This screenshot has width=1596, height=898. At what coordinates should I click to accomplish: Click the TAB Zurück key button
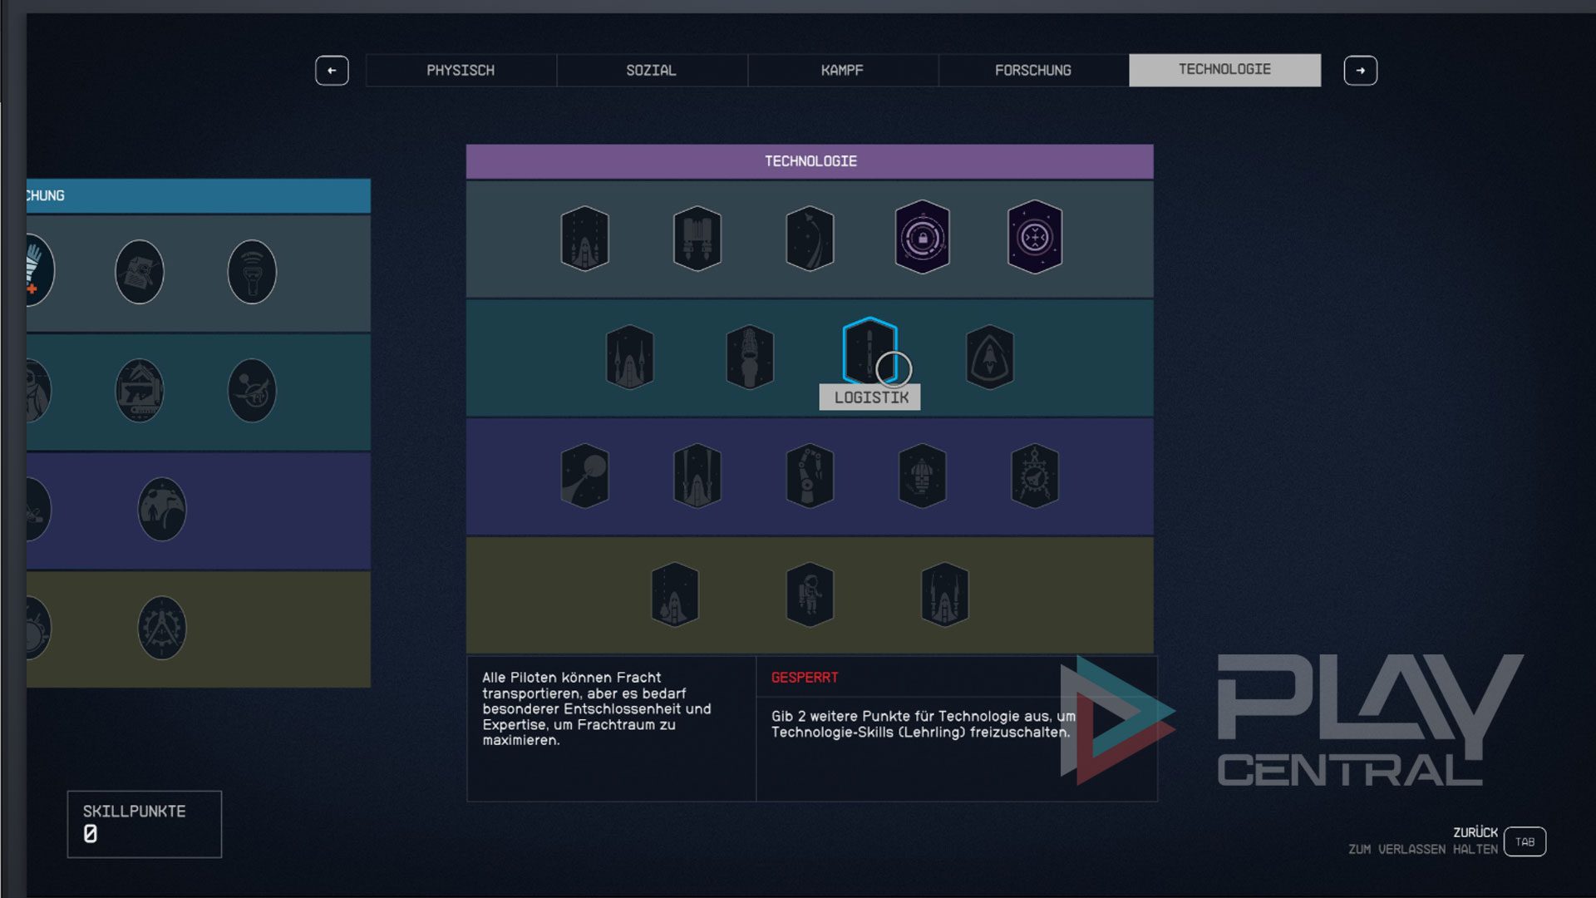coord(1524,841)
